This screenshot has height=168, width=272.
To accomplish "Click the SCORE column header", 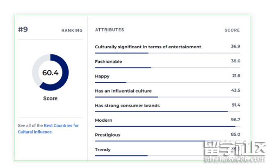I will [x=232, y=30].
